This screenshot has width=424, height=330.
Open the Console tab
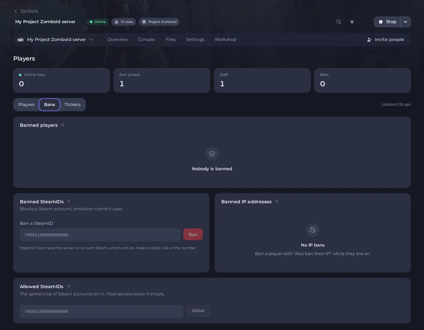pos(147,40)
